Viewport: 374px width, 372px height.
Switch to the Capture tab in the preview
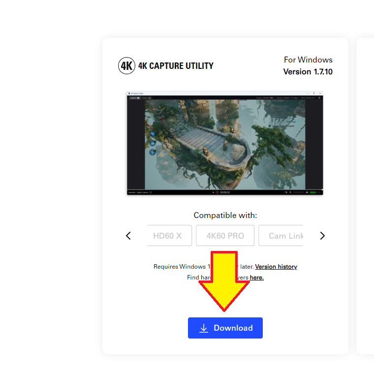pyautogui.click(x=134, y=98)
